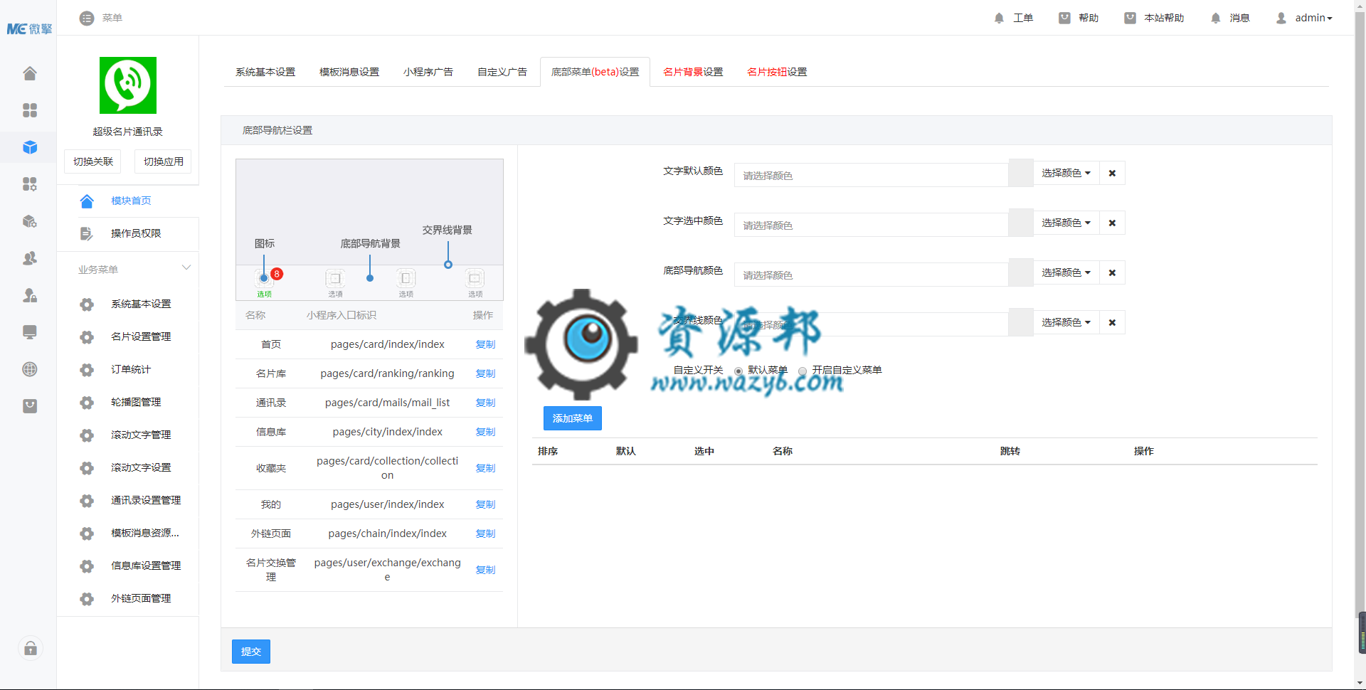The width and height of the screenshot is (1366, 690).
Task: Click the lock icon at bottom left
Action: point(31,648)
